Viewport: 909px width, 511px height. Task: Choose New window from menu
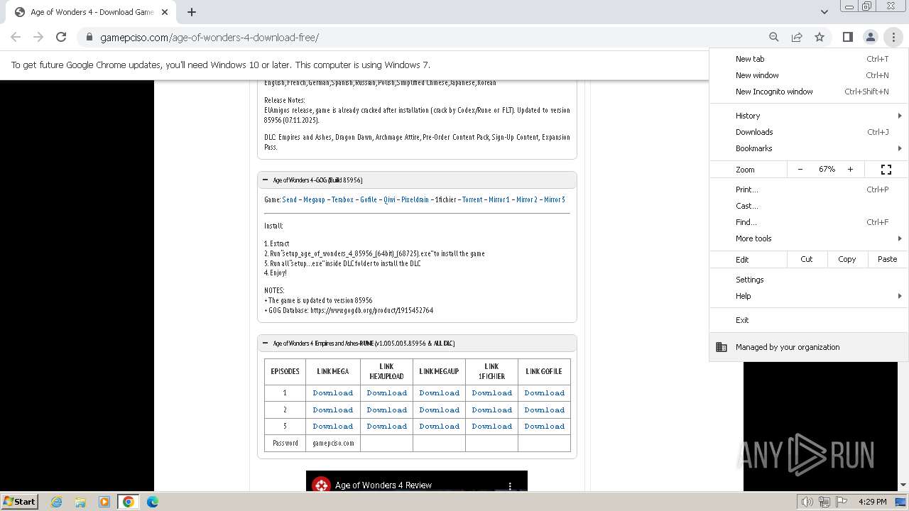point(809,75)
